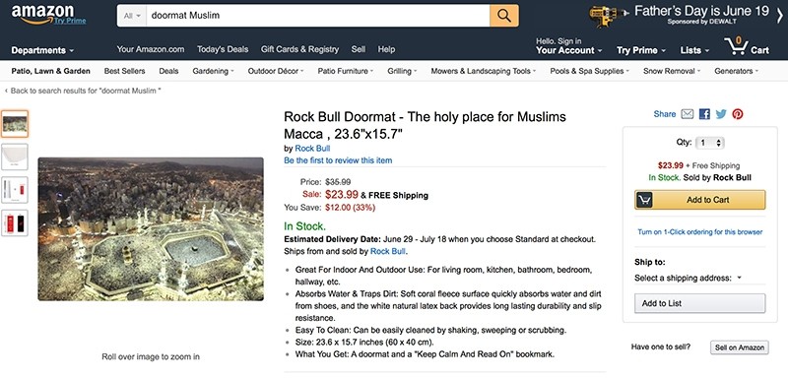Share product on Twitter
This screenshot has width=788, height=378.
(721, 114)
